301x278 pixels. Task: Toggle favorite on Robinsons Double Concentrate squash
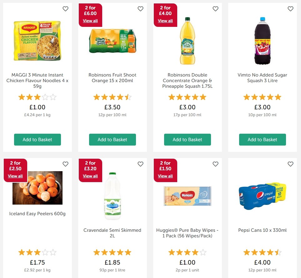click(x=215, y=9)
